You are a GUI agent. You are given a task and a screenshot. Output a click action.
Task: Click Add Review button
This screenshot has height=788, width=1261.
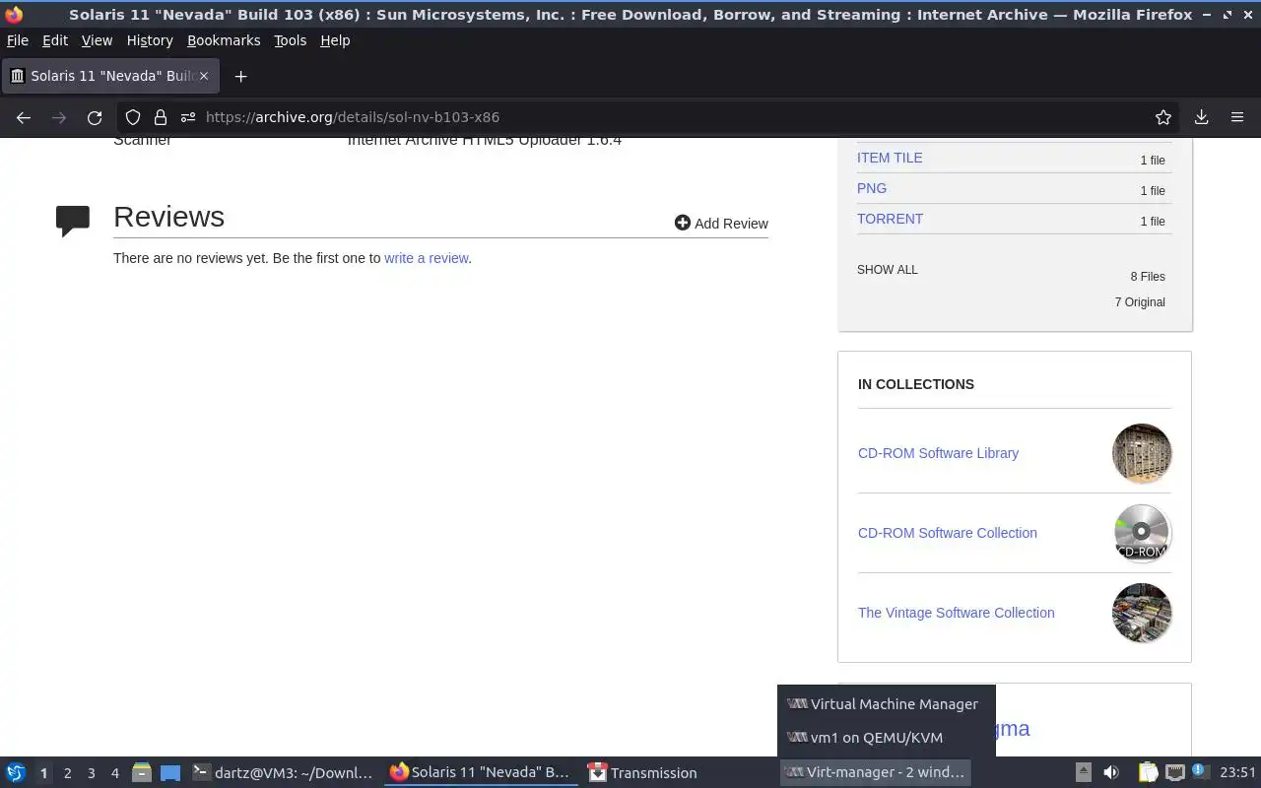pos(721,224)
